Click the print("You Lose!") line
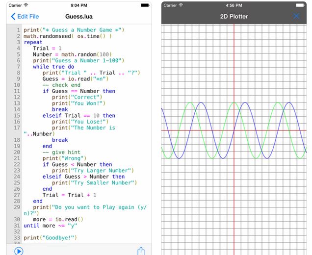 click(x=80, y=122)
